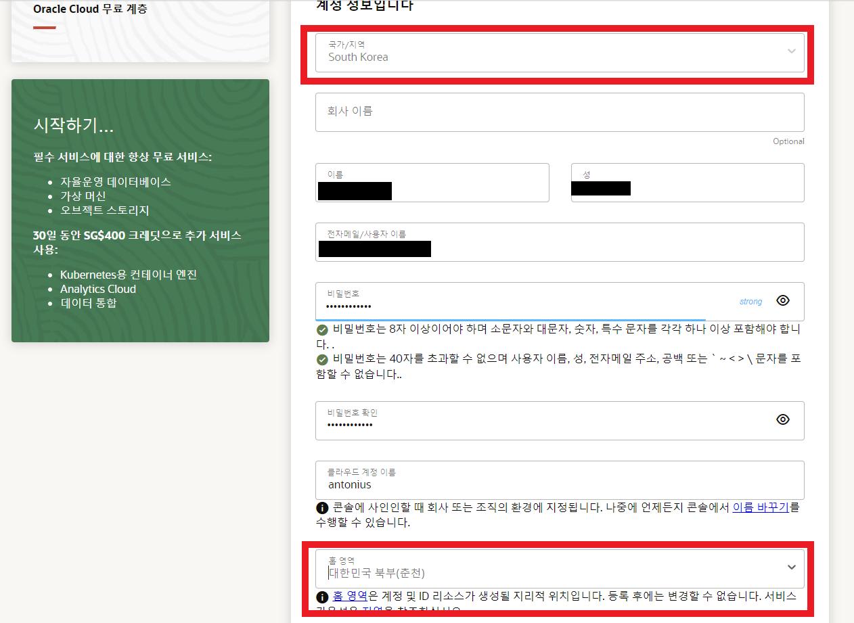Open the 국가/지역 South Korea dropdown
The height and width of the screenshot is (623, 854).
tap(560, 53)
